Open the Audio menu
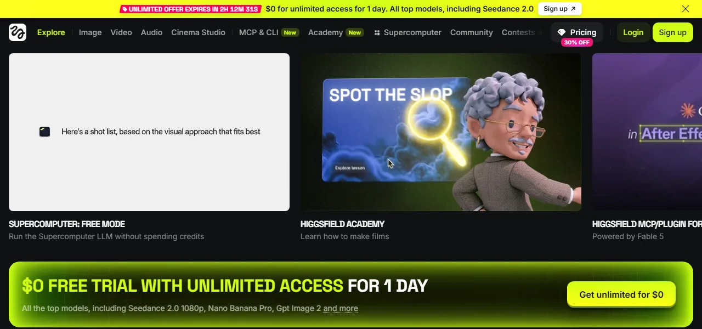 [x=151, y=32]
